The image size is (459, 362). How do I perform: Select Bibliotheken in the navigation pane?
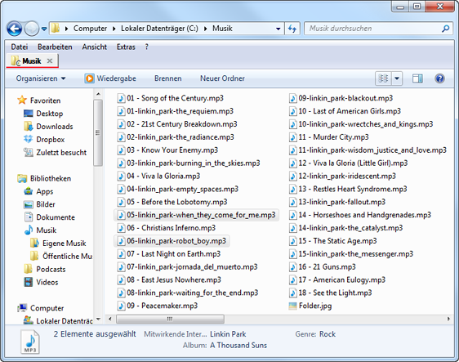click(x=44, y=178)
